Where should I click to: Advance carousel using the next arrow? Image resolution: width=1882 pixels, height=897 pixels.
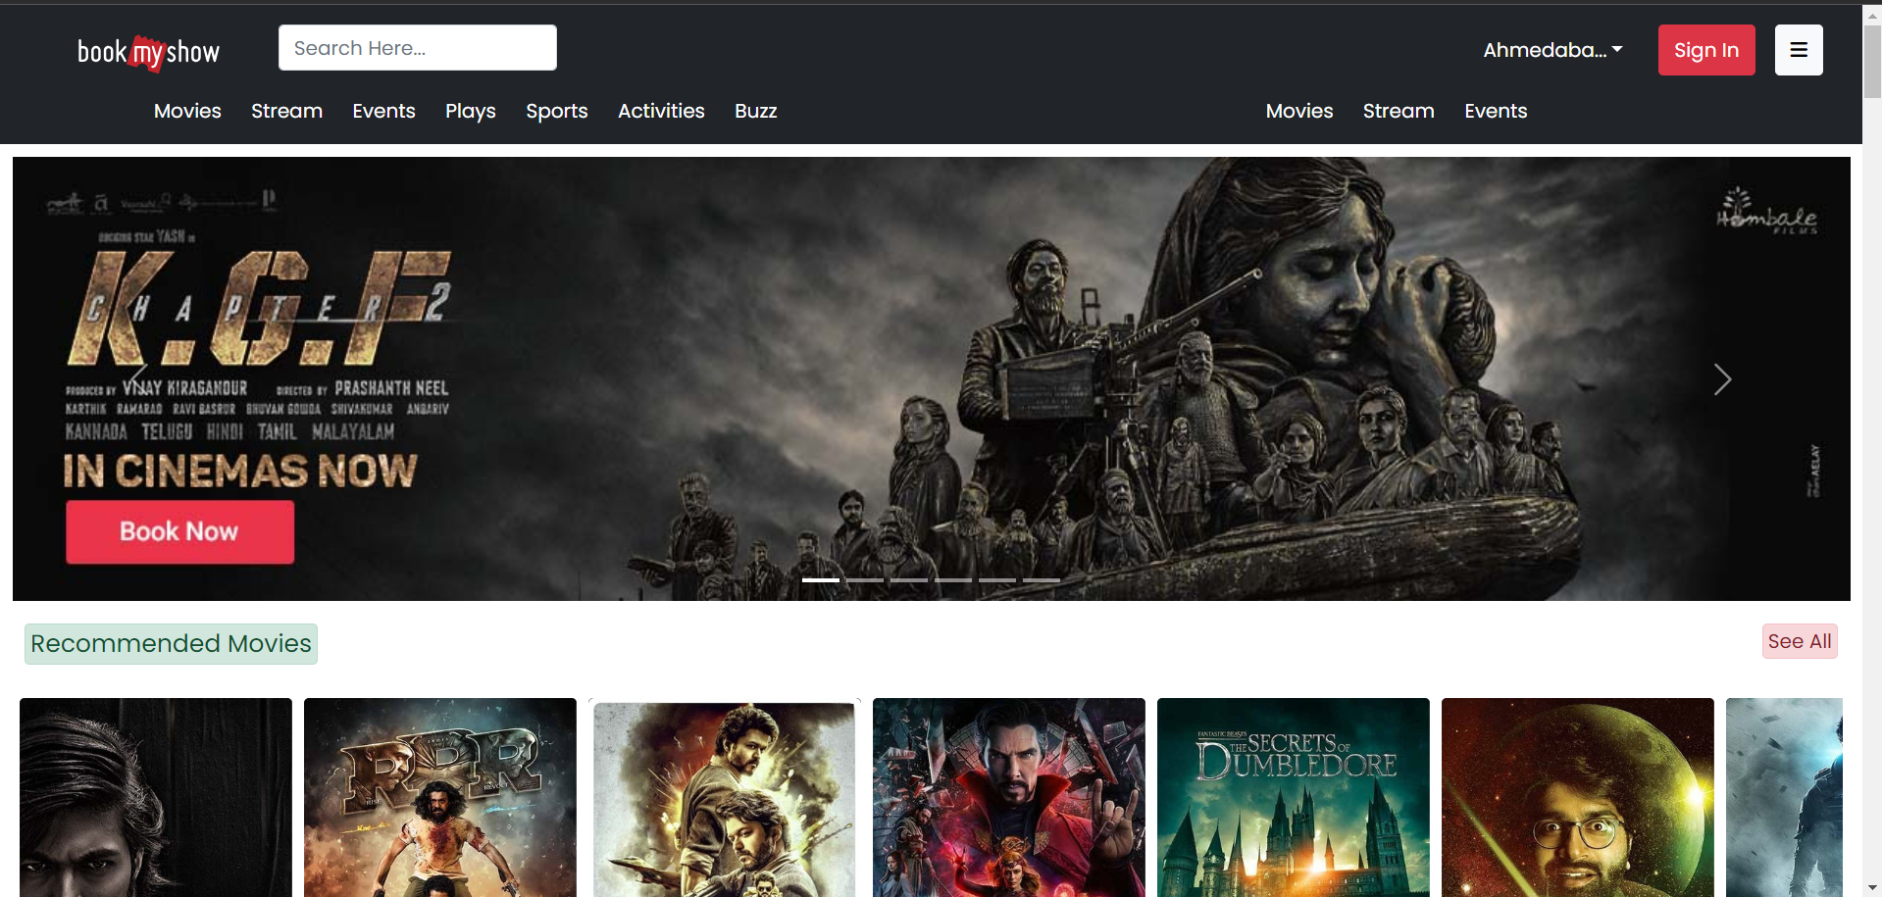1722,379
